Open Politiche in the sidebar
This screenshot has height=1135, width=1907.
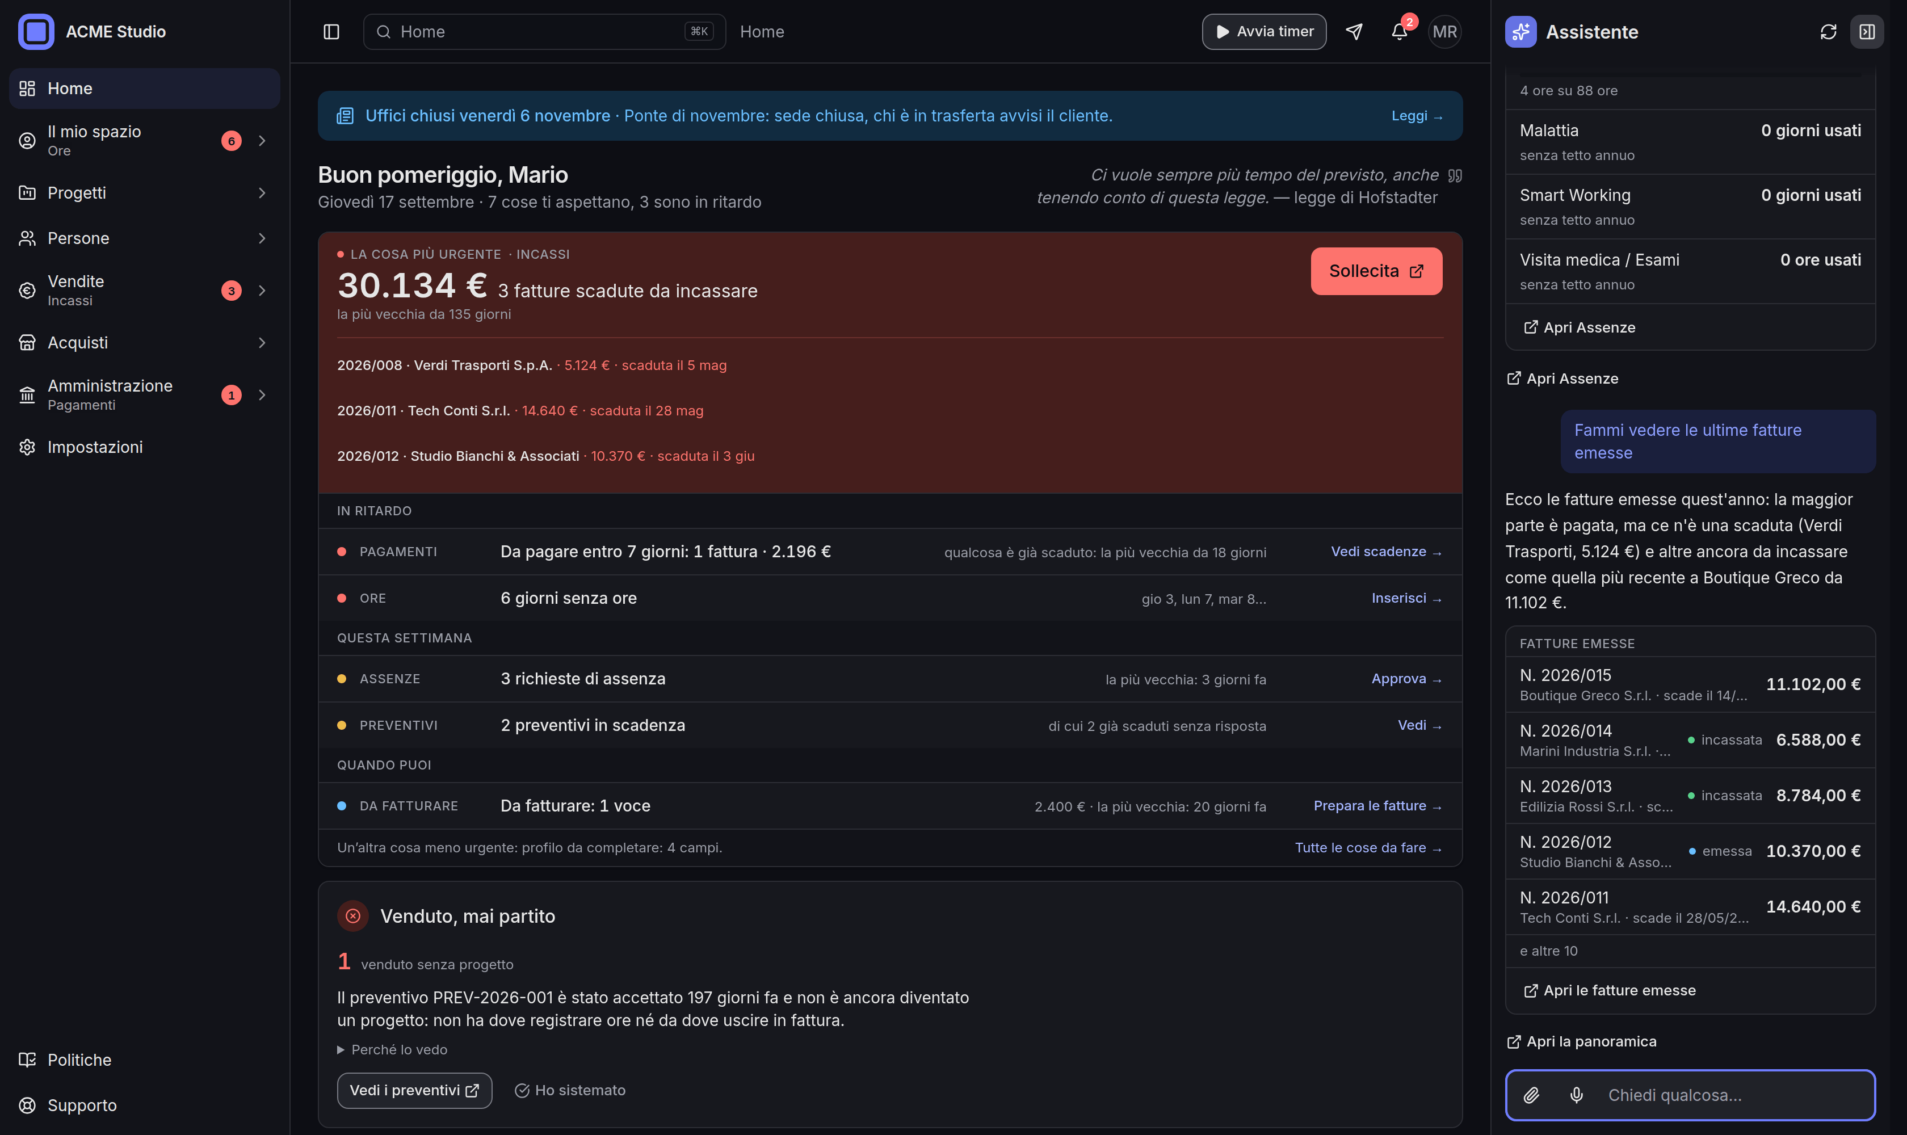pos(145,1060)
